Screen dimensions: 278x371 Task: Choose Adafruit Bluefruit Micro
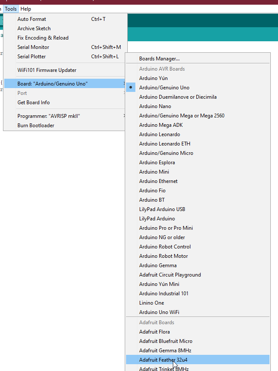[198, 341]
